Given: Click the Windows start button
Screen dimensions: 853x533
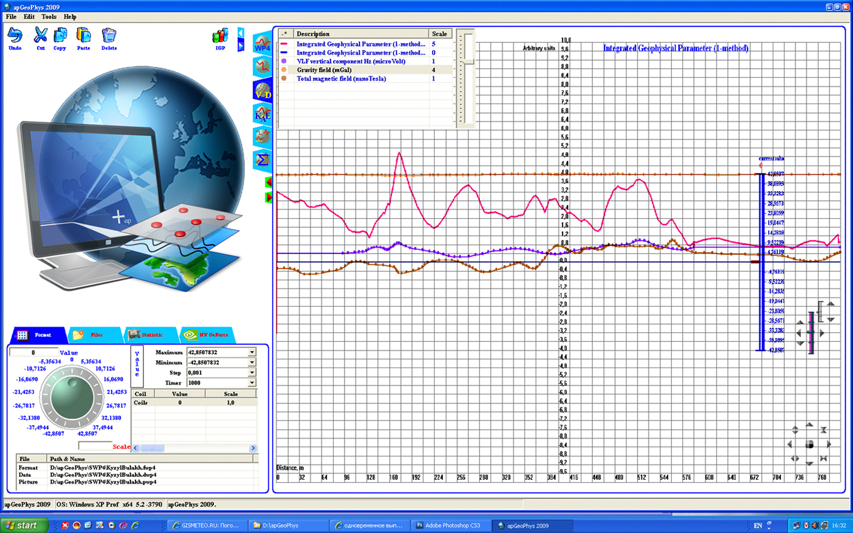Looking at the screenshot, I should tap(23, 525).
